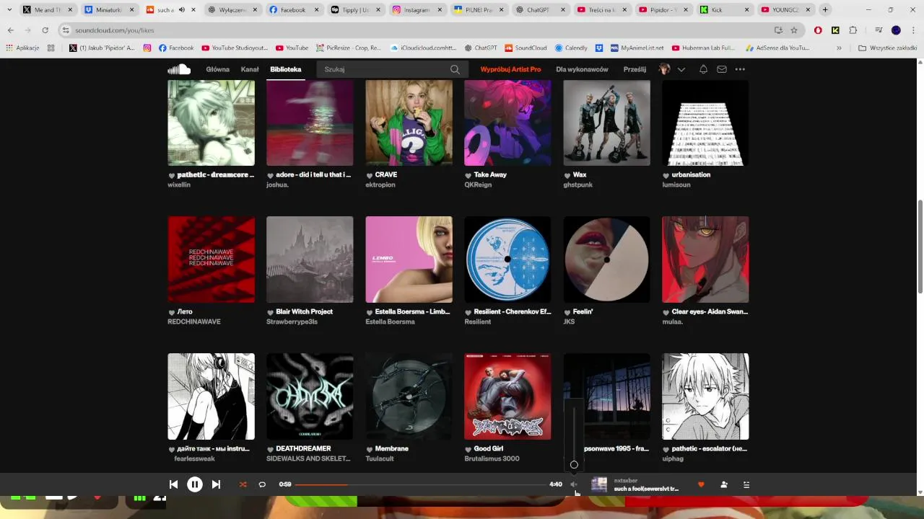
Task: Mute the player volume
Action: pos(574,484)
